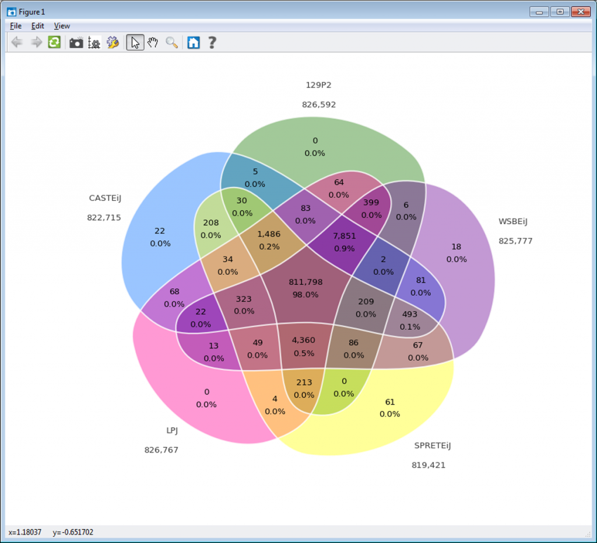This screenshot has width=597, height=543.
Task: Save the figure using the camera icon
Action: pyautogui.click(x=76, y=42)
